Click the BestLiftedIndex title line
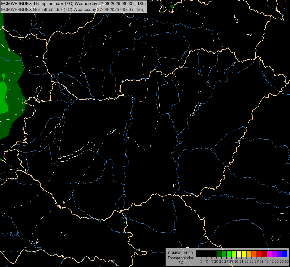Image resolution: width=290 pixels, height=267 pixels. (73, 9)
